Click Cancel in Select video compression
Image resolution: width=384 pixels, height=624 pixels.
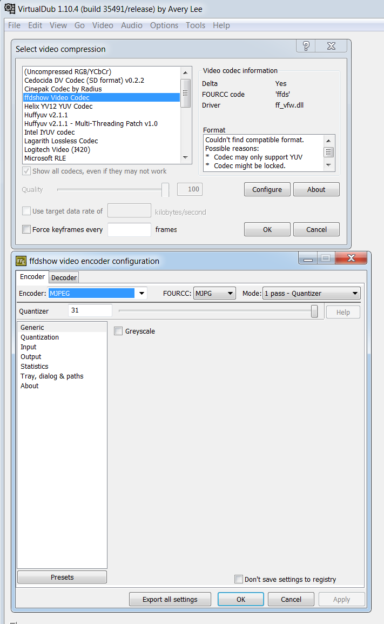[x=316, y=229]
